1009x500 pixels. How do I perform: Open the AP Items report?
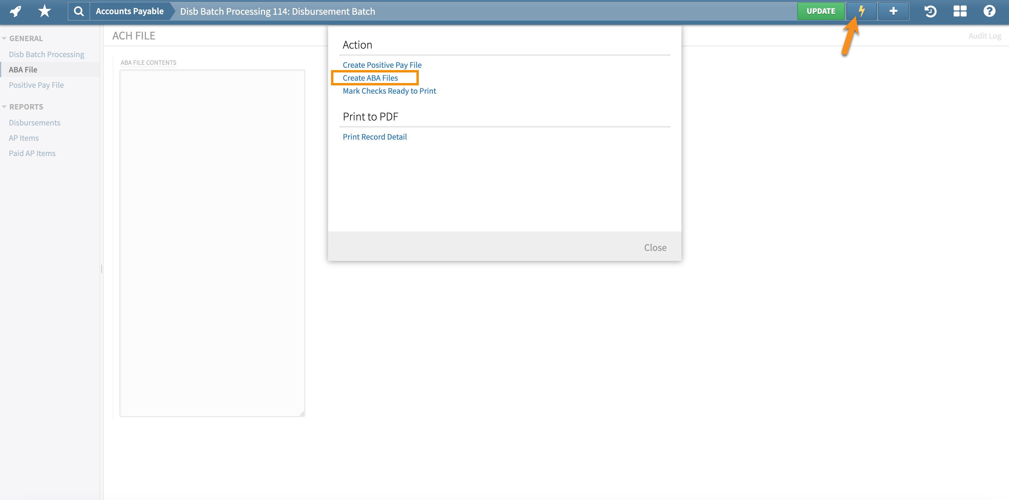[24, 138]
